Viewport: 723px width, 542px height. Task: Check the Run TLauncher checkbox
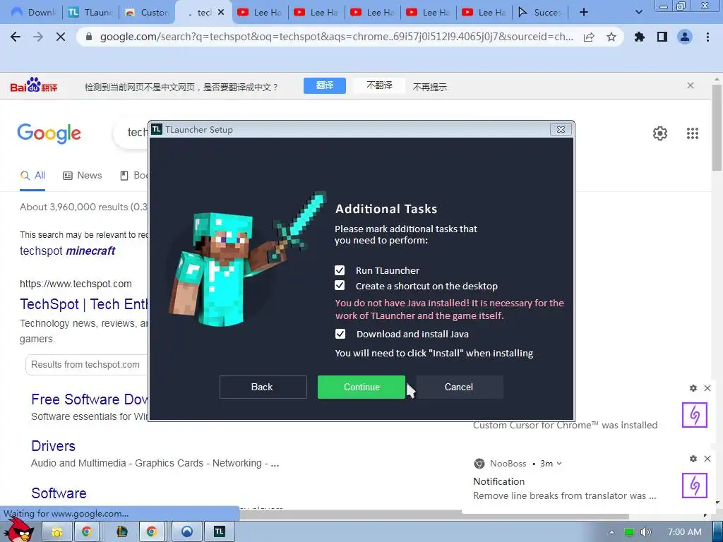pos(340,270)
